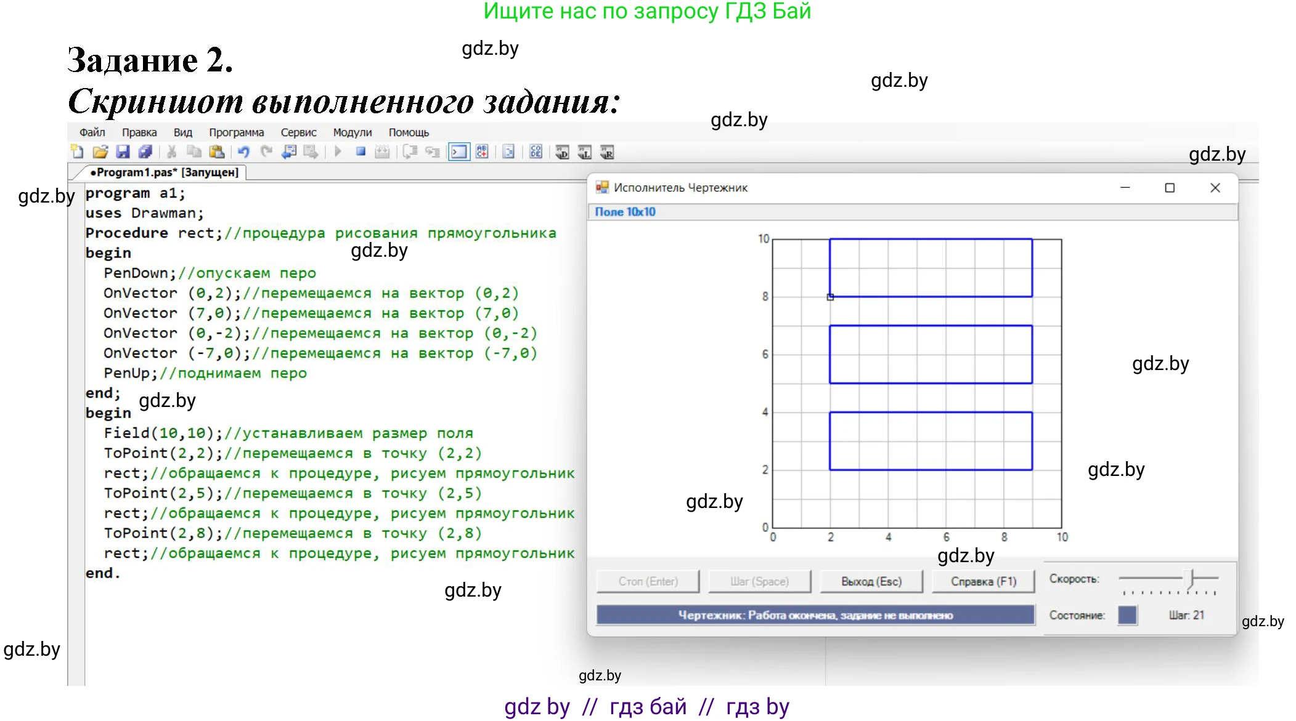The width and height of the screenshot is (1296, 721).
Task: Click the Open file folder icon
Action: click(100, 151)
